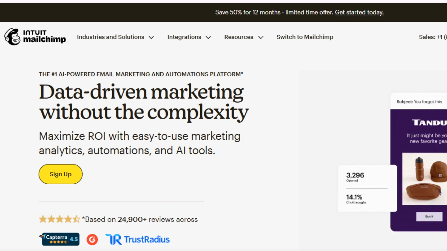
Task: Click the red G2 logo icon
Action: (92, 239)
